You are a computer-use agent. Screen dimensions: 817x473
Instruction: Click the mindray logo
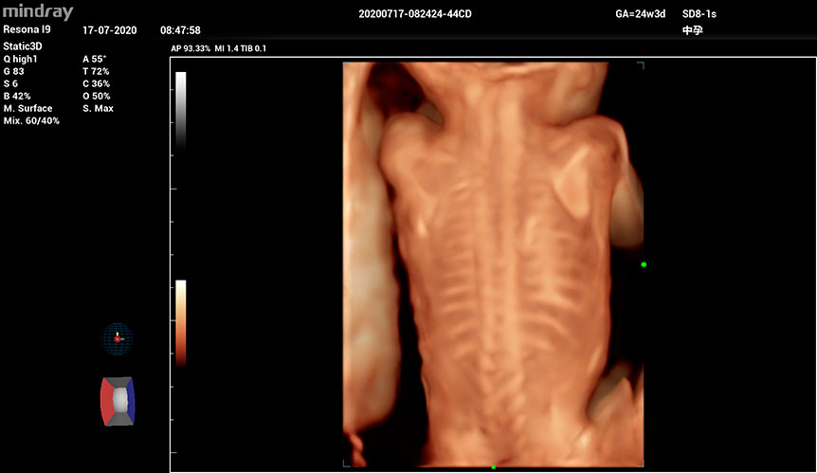coord(37,12)
